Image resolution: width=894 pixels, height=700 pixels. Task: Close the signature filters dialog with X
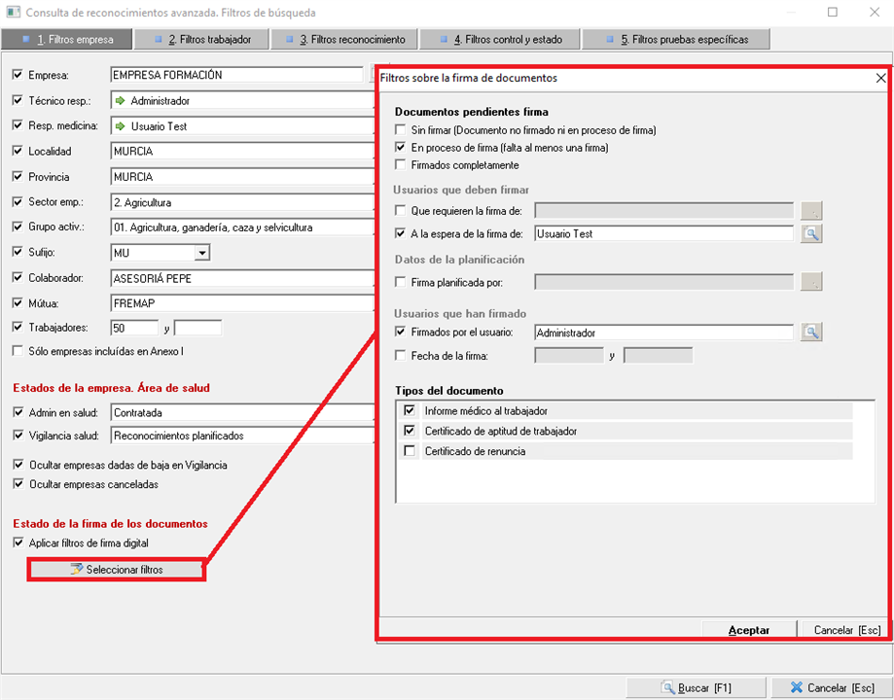point(880,78)
